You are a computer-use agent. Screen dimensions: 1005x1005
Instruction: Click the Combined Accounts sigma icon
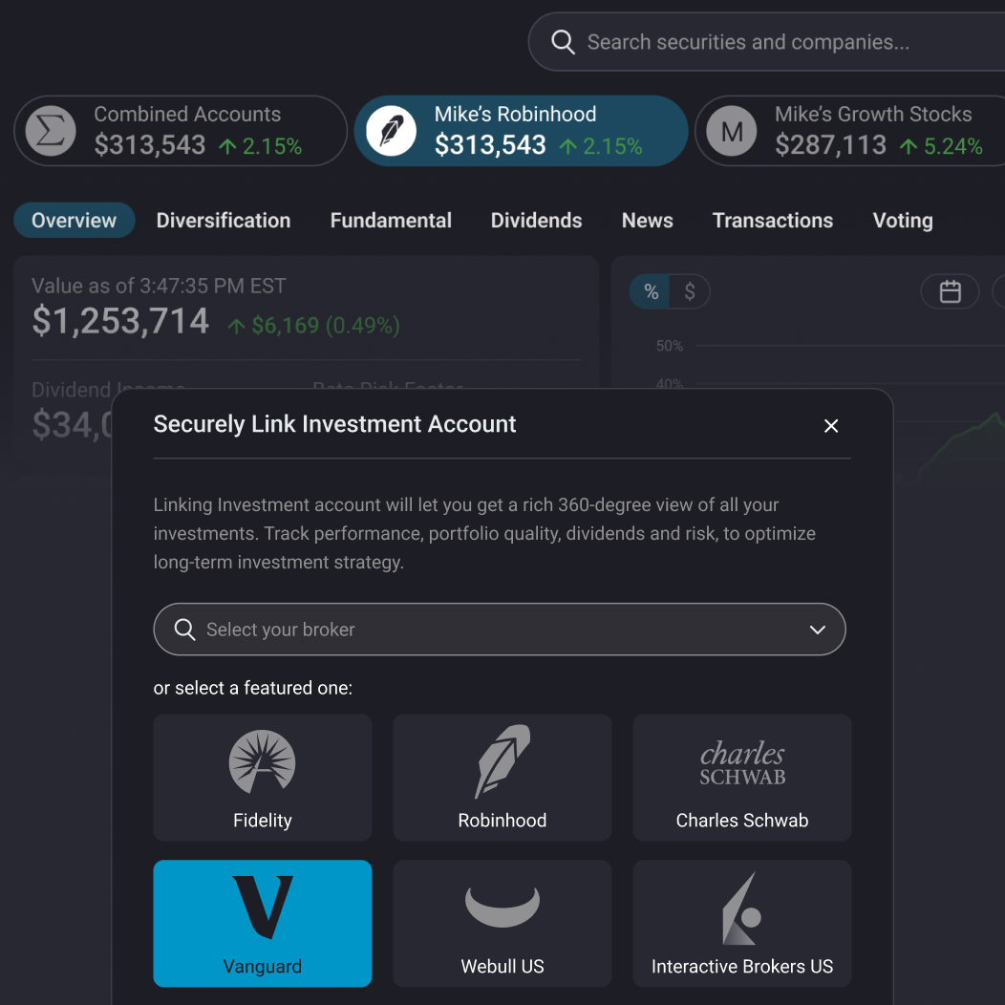[50, 131]
